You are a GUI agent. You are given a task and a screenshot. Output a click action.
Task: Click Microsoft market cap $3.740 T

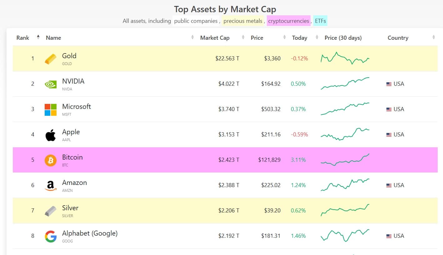pyautogui.click(x=229, y=109)
